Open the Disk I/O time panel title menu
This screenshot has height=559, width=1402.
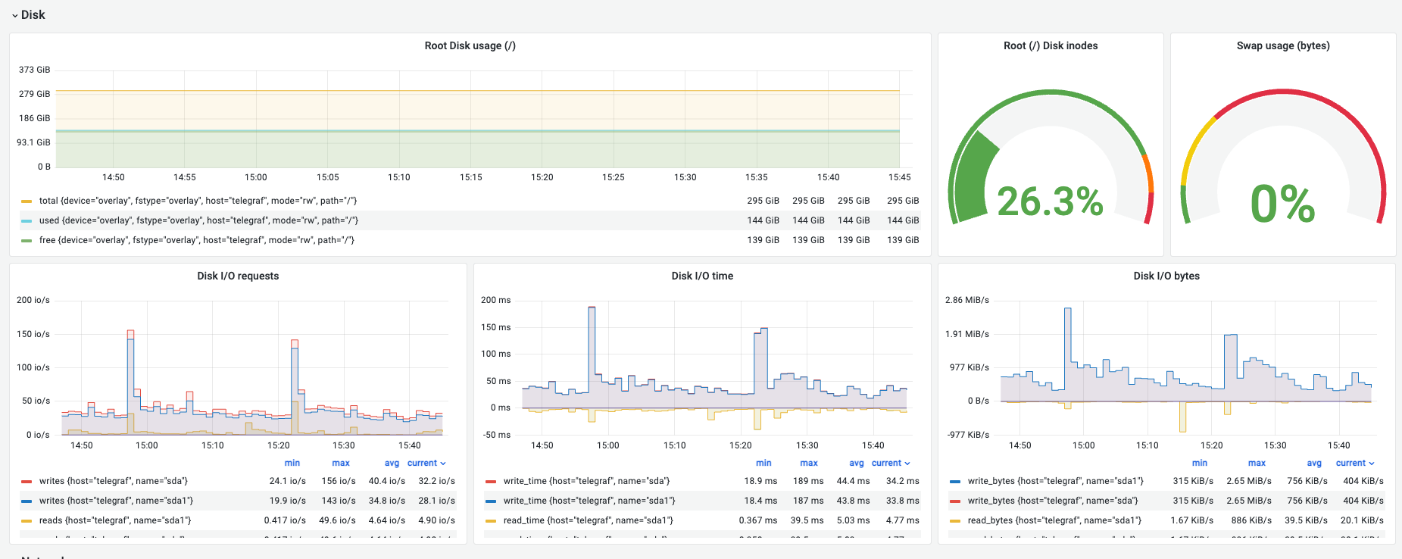[701, 276]
